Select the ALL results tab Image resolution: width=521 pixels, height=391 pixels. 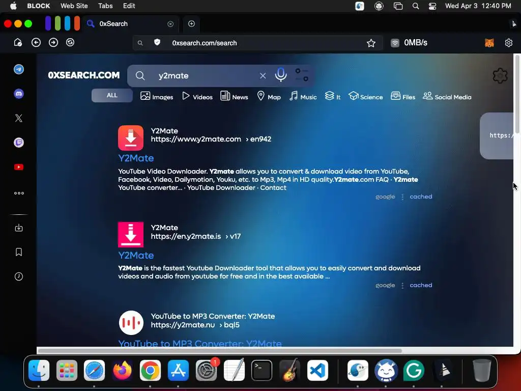click(x=112, y=95)
